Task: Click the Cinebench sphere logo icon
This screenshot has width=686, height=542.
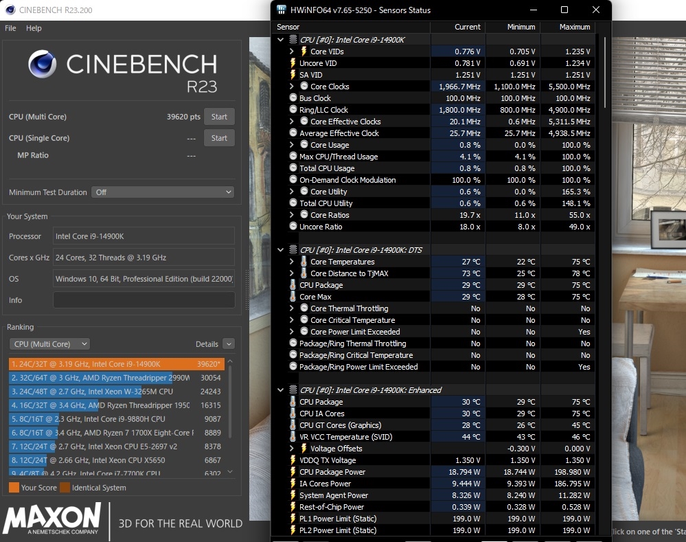Action: 42,64
